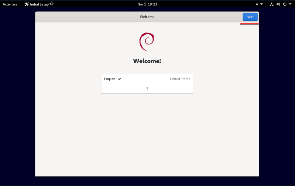This screenshot has width=295, height=186.
Task: Open dropdown arrow next to input source
Action: [x=262, y=4]
